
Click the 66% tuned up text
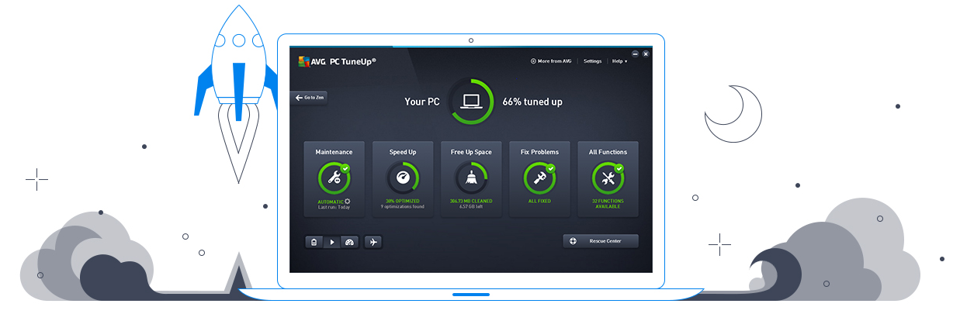point(532,102)
